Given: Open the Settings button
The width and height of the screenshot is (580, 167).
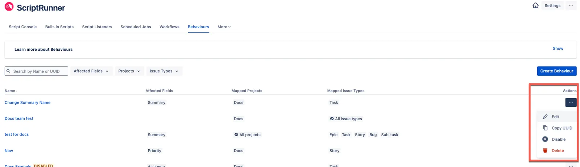Looking at the screenshot, I should tap(552, 5).
